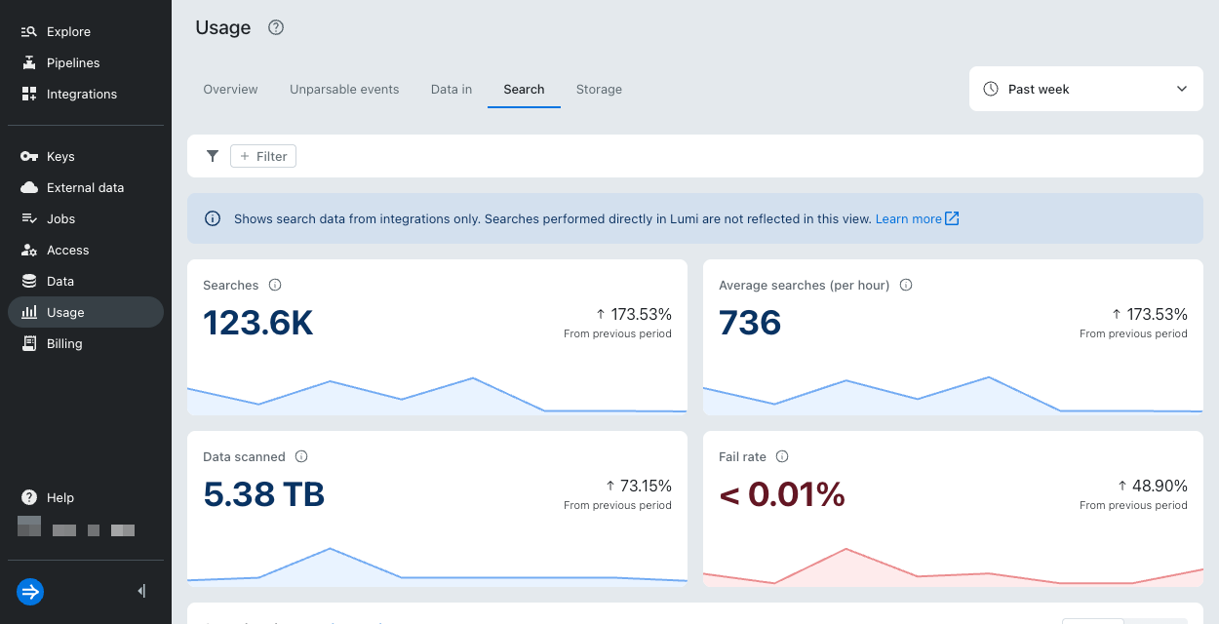Screen dimensions: 1219x624
Task: Switch to Unparsable events tab
Action: 344,89
